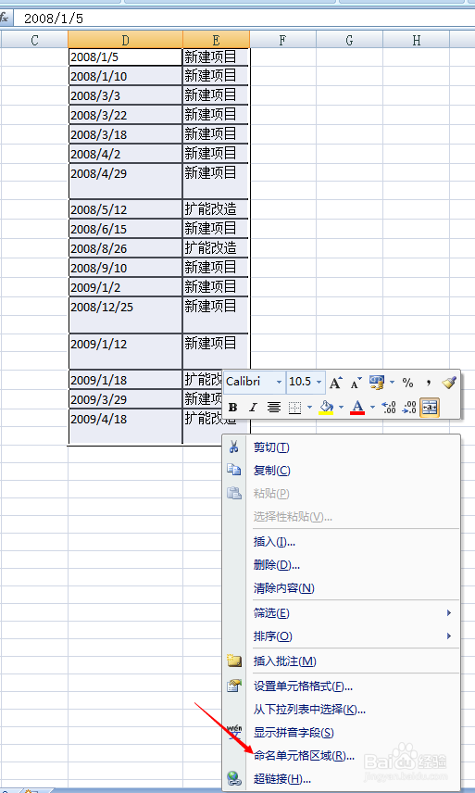This screenshot has height=793, width=475.
Task: Select cell containing 2008/8/26
Action: (125, 248)
